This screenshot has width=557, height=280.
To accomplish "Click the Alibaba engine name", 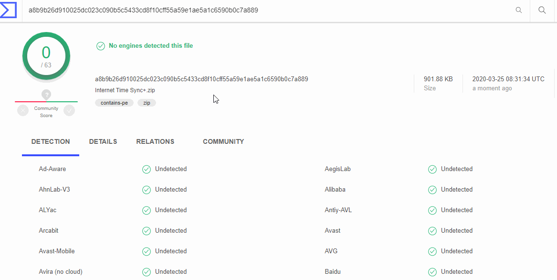I will [335, 190].
